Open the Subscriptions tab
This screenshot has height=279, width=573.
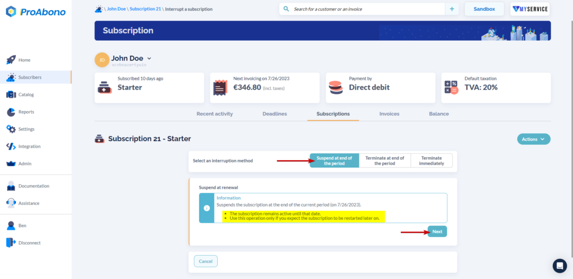[333, 114]
